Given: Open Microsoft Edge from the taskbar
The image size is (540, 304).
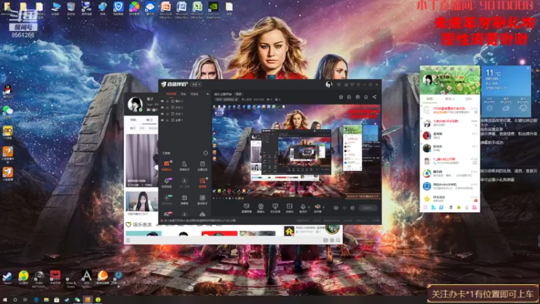Looking at the screenshot, I should (36, 300).
